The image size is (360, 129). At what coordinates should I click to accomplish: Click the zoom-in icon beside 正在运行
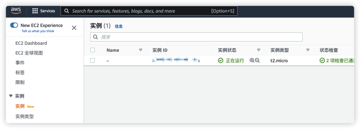[x=252, y=61]
